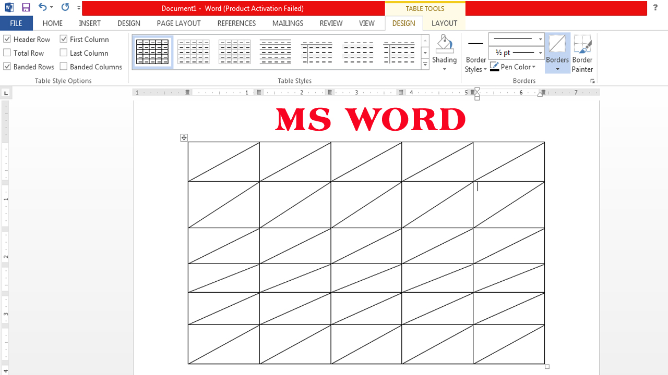Undo the last action
668x375 pixels.
[x=42, y=8]
